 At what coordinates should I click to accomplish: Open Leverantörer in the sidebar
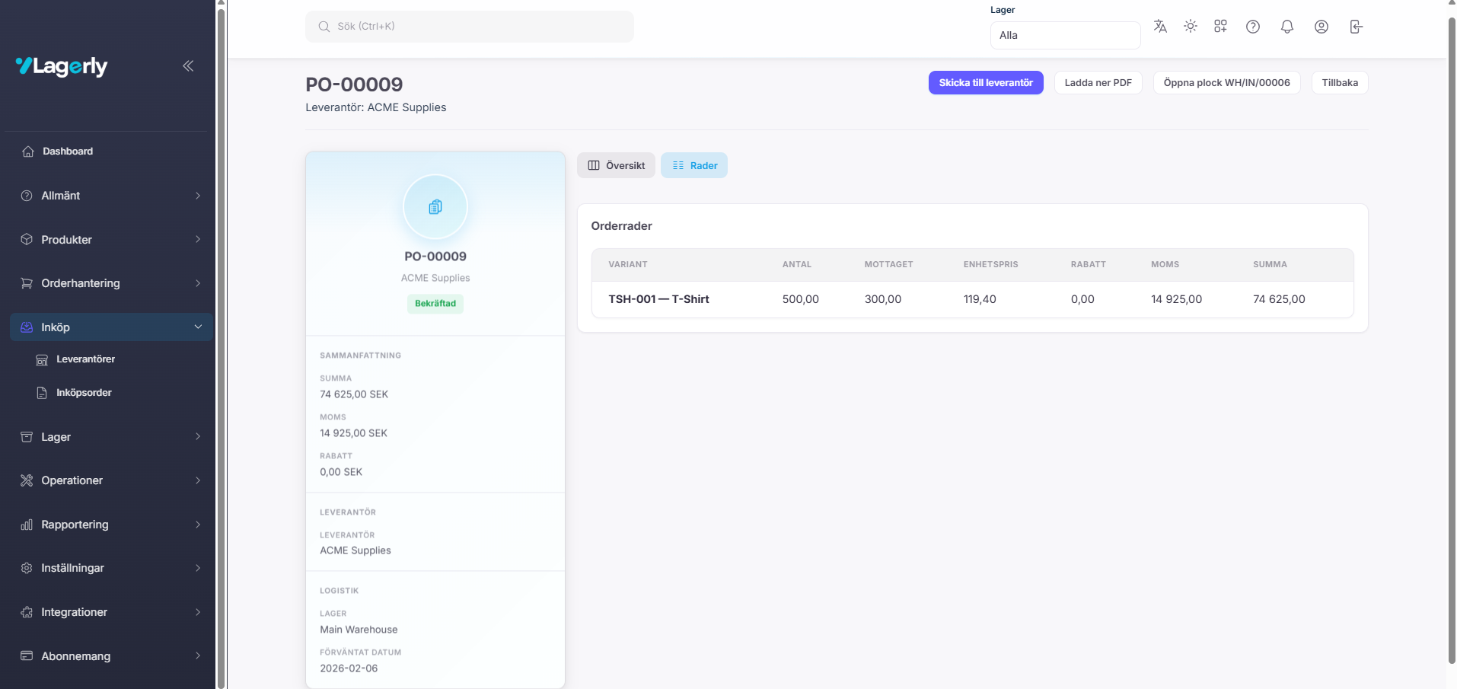coord(85,359)
